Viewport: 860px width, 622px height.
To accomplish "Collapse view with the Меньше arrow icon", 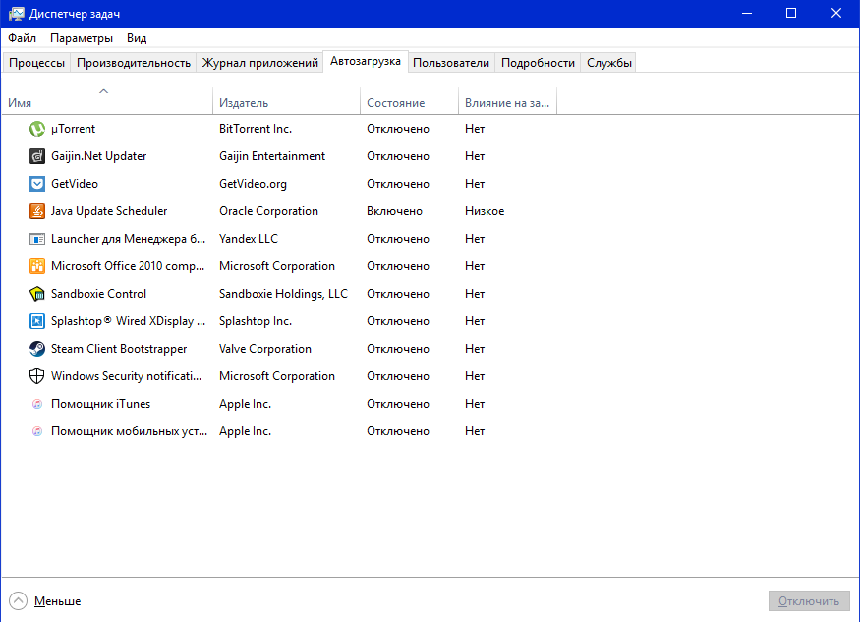I will pos(18,601).
